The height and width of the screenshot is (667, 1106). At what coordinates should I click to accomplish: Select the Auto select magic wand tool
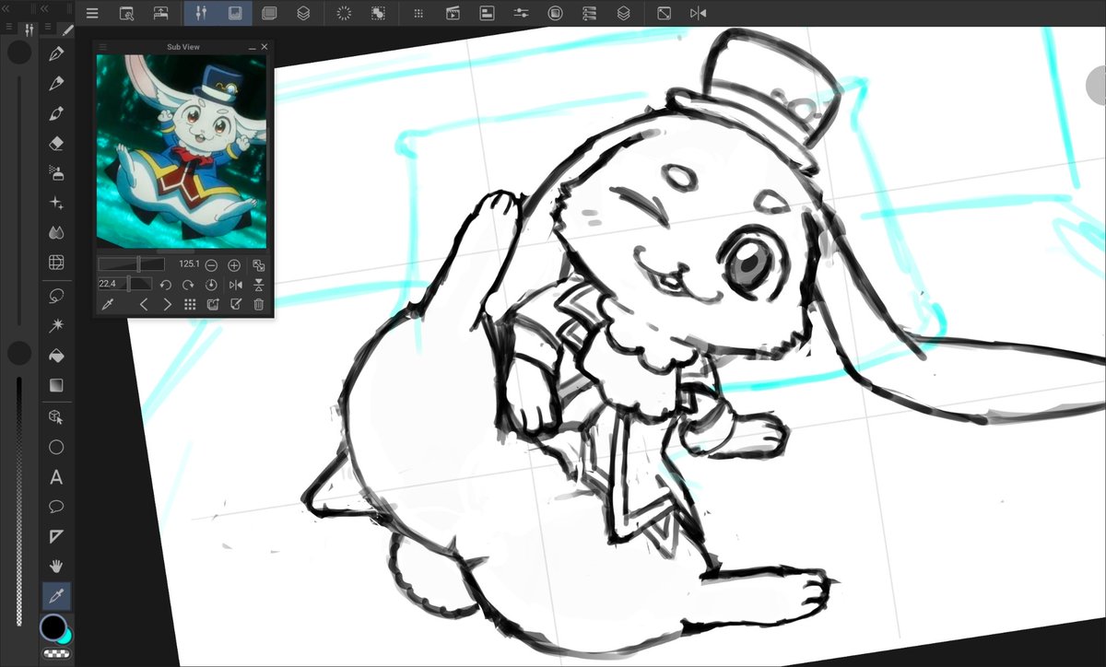tap(56, 325)
